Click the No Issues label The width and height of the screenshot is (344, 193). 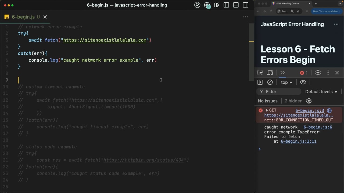pyautogui.click(x=268, y=101)
